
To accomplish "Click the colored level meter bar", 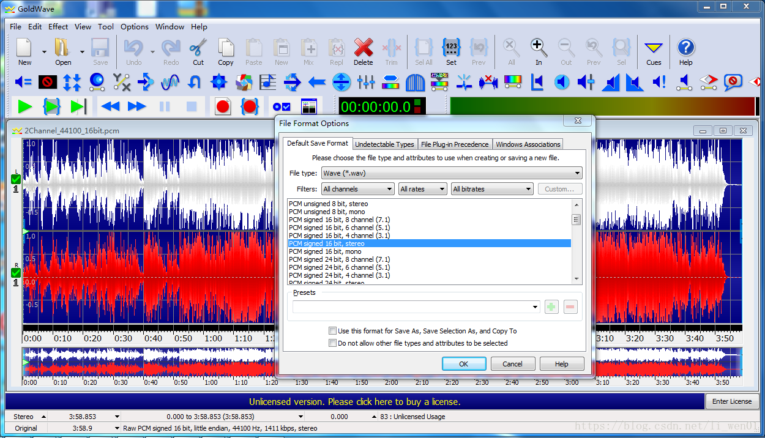I will click(x=602, y=106).
